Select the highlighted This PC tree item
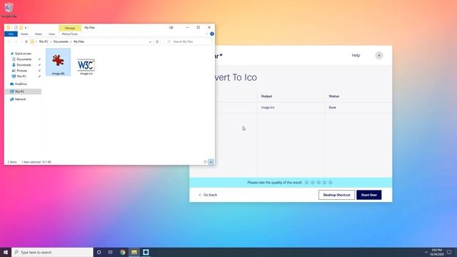The image size is (457, 257). coord(23,91)
